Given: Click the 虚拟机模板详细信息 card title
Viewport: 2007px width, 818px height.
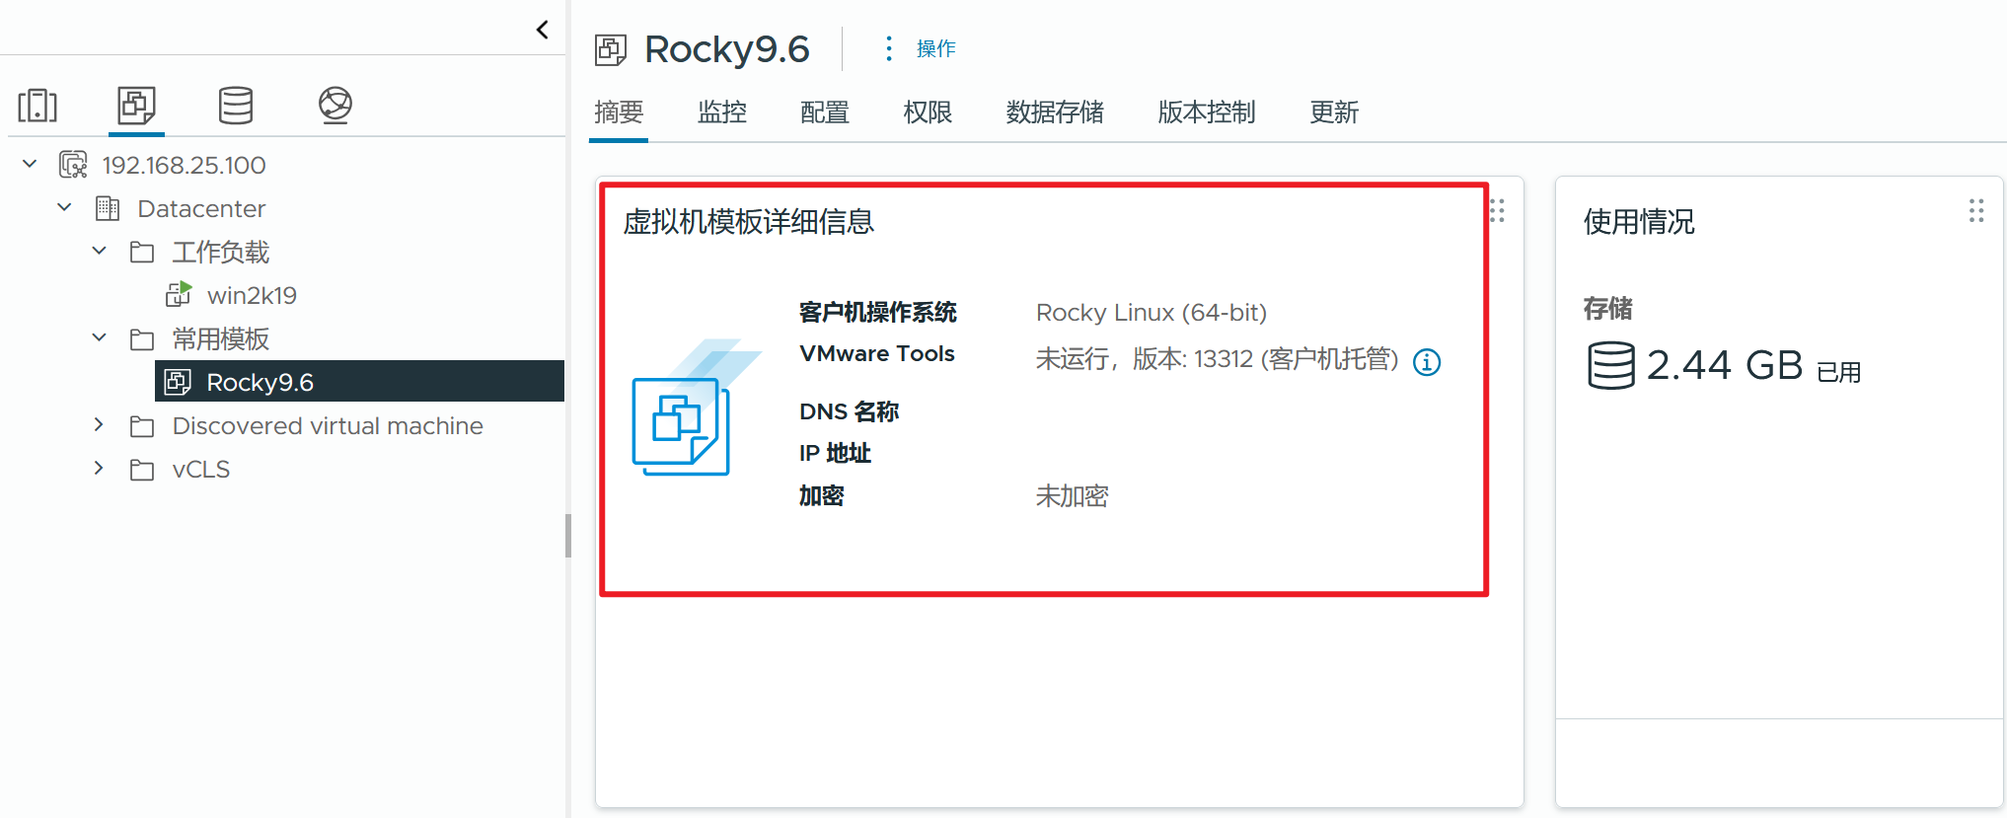Looking at the screenshot, I should coord(748,222).
